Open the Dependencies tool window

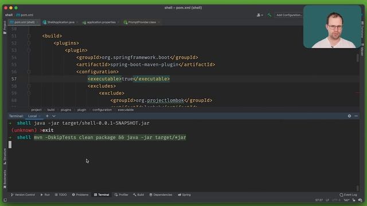pyautogui.click(x=161, y=195)
